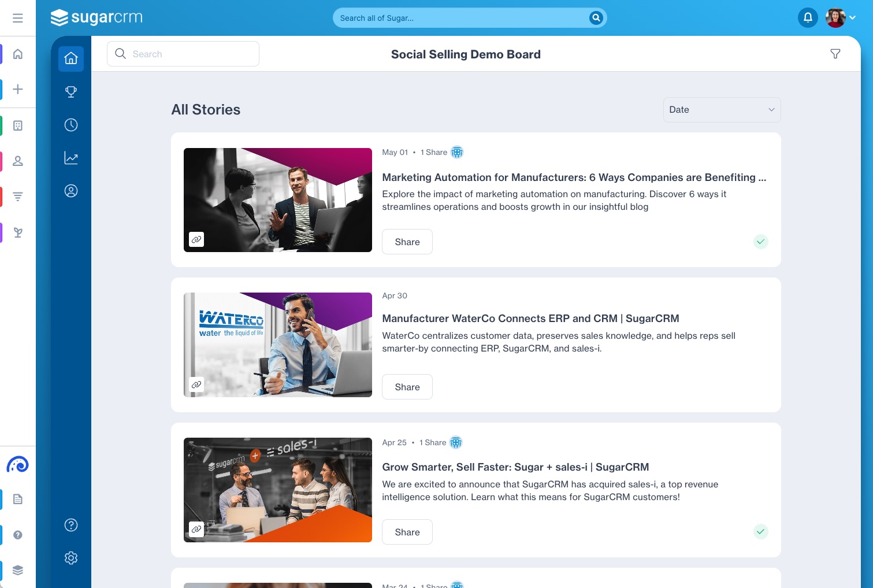Select the Home tab in blue sidebar

[71, 59]
